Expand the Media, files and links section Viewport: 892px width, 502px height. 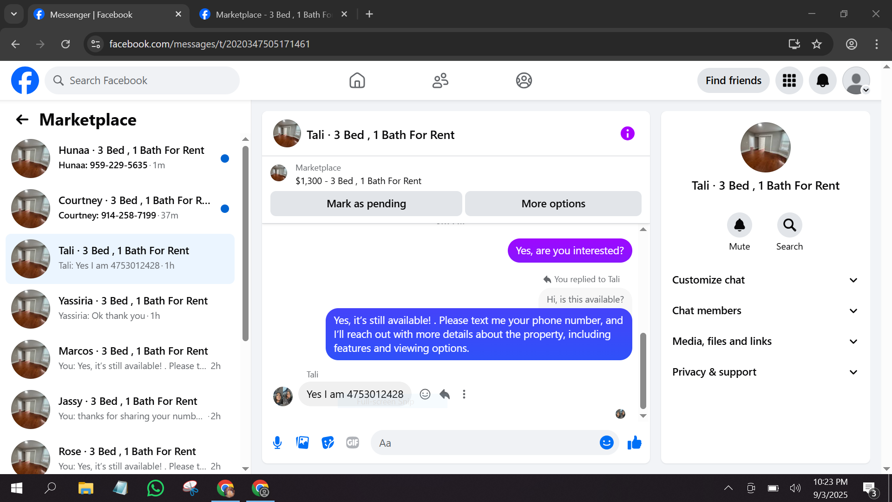coord(765,342)
